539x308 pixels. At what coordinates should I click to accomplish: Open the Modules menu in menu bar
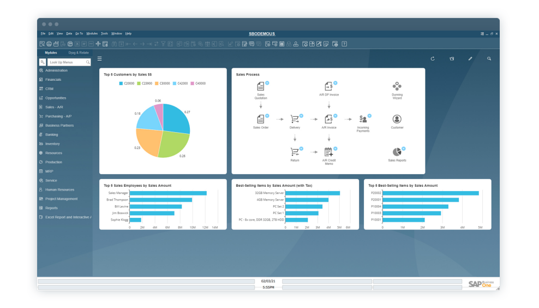click(x=92, y=34)
